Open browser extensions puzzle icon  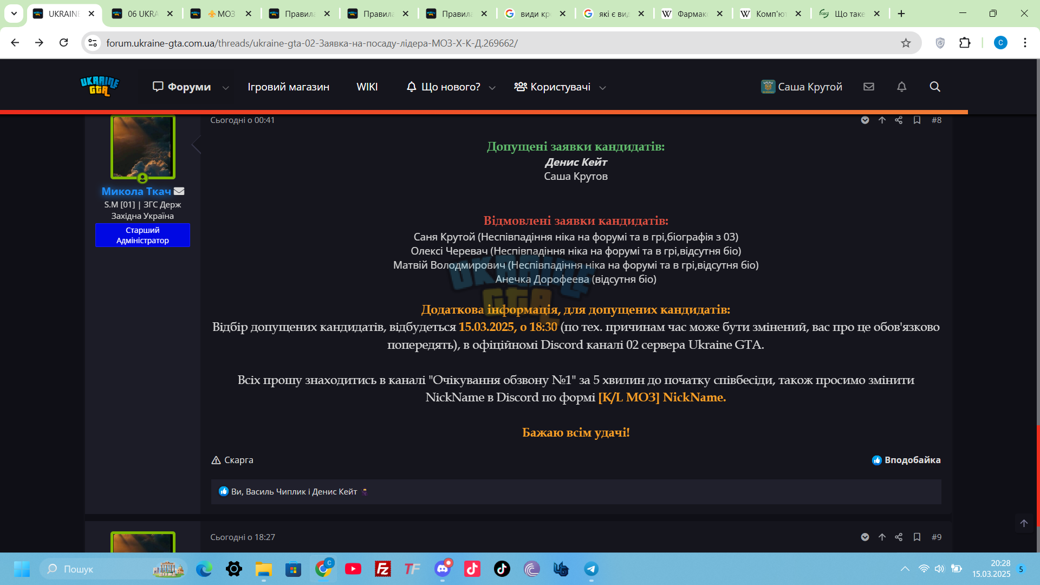click(x=965, y=43)
